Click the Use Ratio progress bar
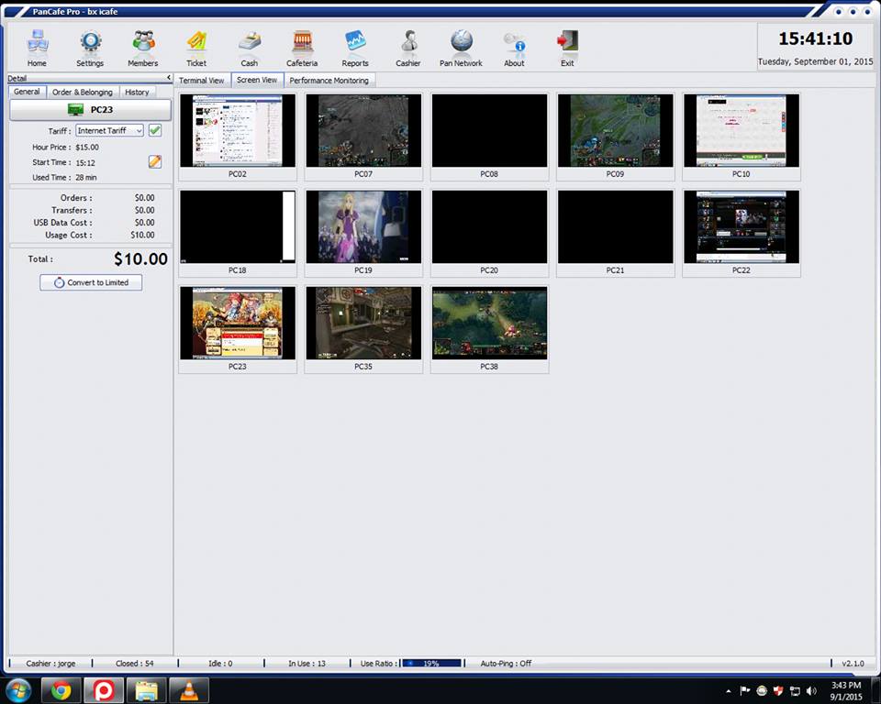This screenshot has height=704, width=881. (x=431, y=663)
